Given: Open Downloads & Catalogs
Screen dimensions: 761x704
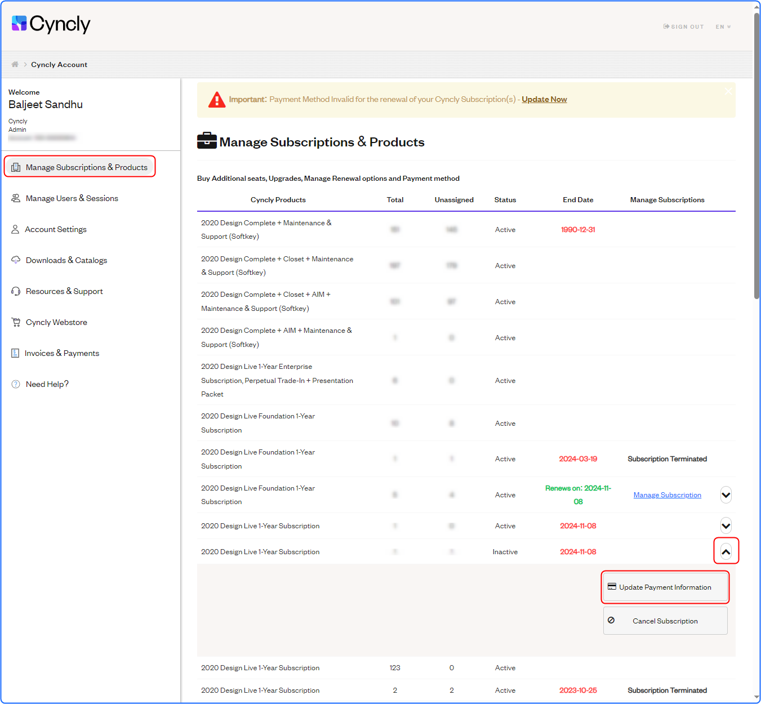Looking at the screenshot, I should (x=59, y=260).
